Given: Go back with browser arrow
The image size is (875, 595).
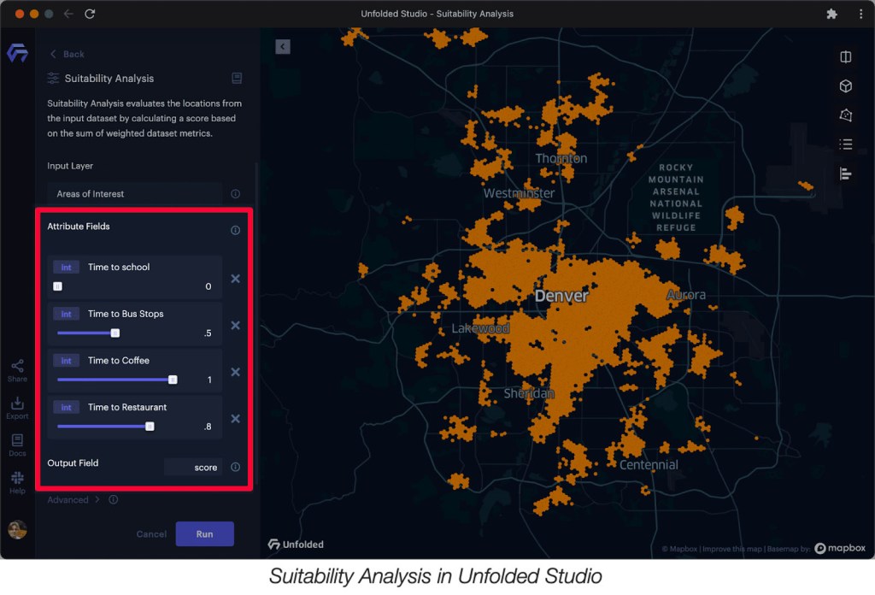Looking at the screenshot, I should click(68, 14).
